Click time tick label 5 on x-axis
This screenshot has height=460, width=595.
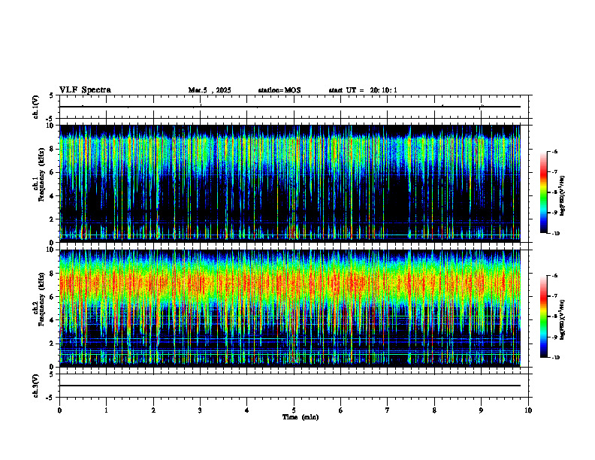[294, 410]
